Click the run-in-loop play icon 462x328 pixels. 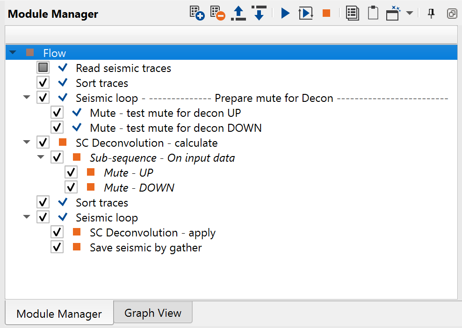pyautogui.click(x=305, y=13)
